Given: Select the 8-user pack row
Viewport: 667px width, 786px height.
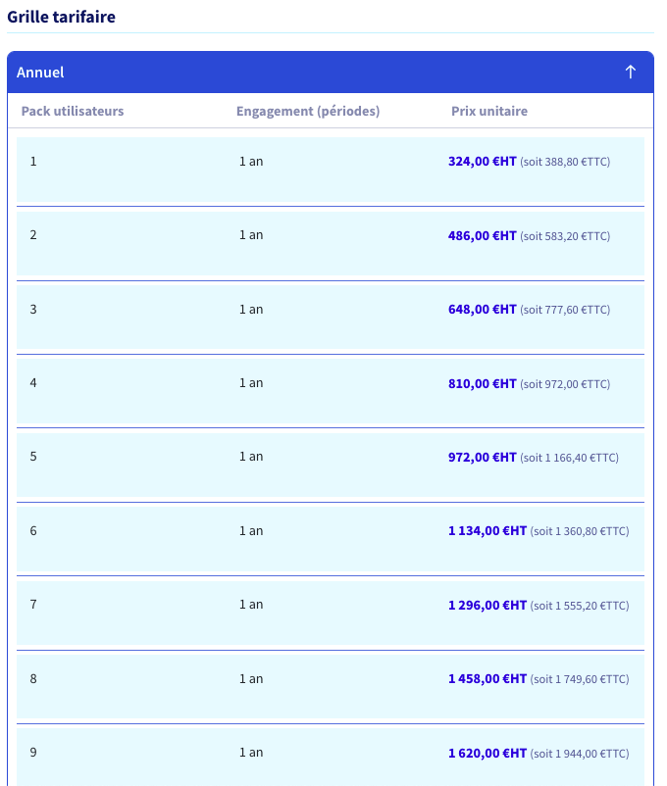Looking at the screenshot, I should [331, 687].
